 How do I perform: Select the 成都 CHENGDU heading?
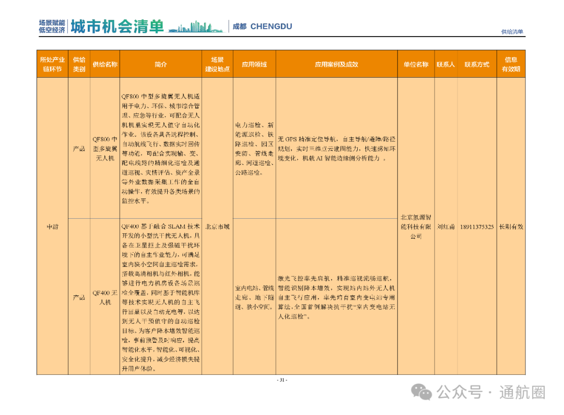coord(262,26)
